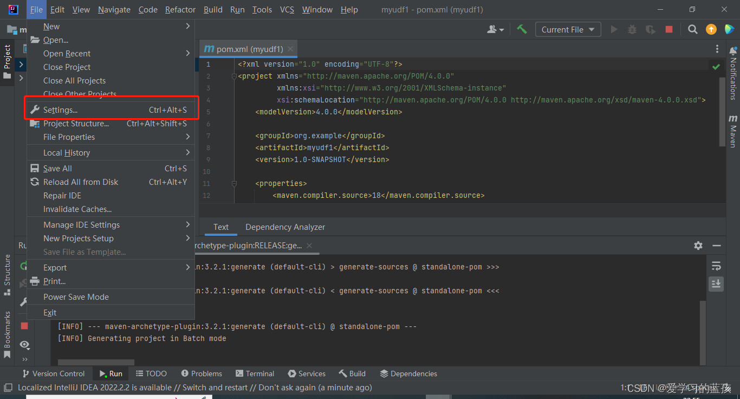This screenshot has width=740, height=399.
Task: Toggle Power Save Mode menu item
Action: pos(111,297)
